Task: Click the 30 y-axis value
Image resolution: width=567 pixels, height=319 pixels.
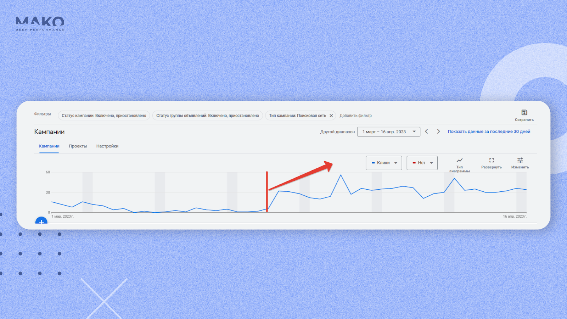Action: (x=48, y=192)
